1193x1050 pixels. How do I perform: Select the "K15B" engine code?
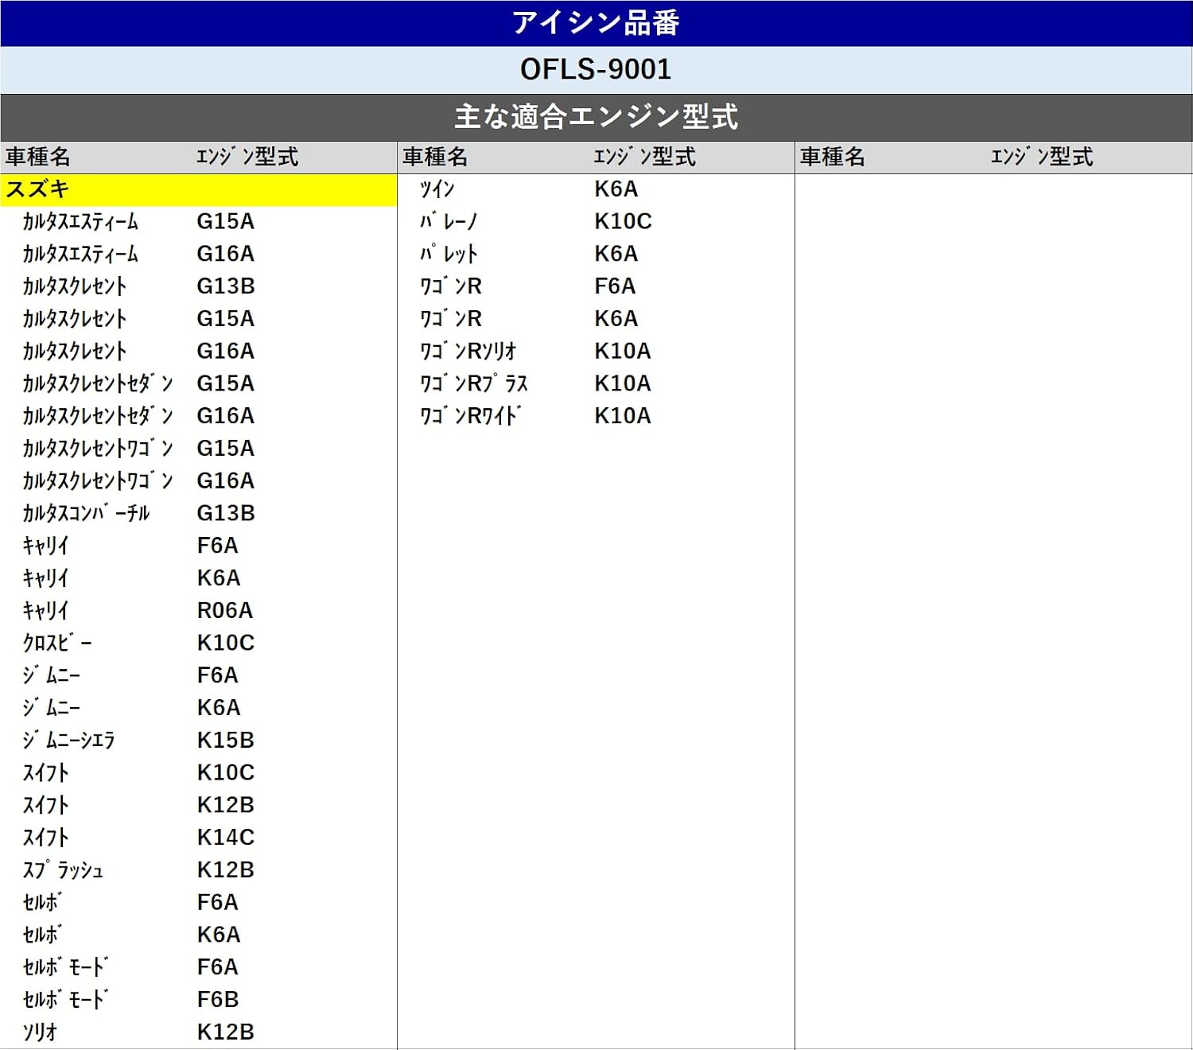click(x=226, y=741)
